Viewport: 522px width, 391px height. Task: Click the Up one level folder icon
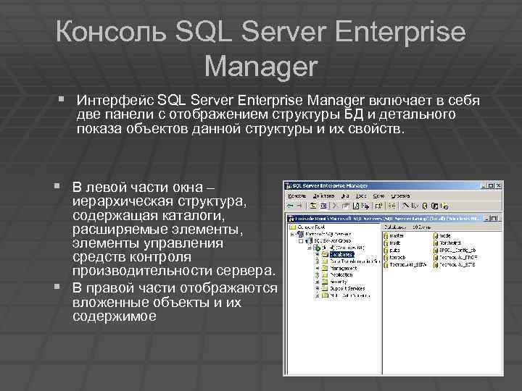click(313, 206)
